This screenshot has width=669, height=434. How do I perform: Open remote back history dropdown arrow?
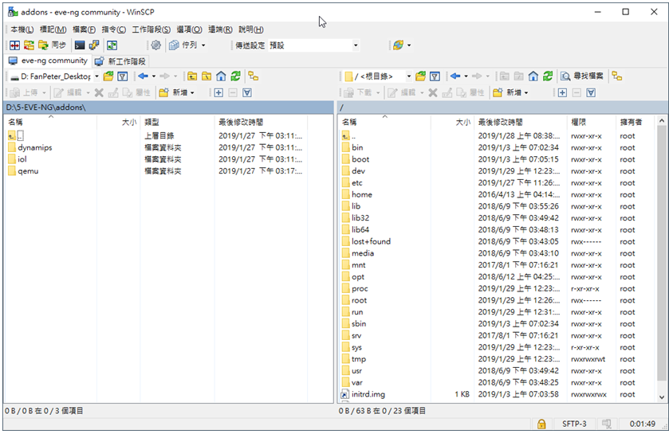coord(466,76)
